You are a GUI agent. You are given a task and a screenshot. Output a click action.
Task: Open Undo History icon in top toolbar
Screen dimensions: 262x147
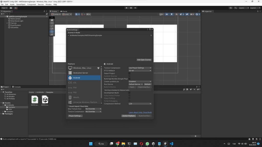pyautogui.click(x=231, y=8)
